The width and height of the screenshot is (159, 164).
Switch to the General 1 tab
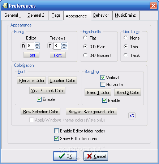pos(13,16)
